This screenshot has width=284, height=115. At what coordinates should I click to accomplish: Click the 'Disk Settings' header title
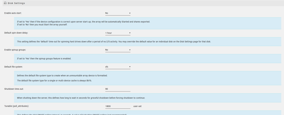coord(16,3)
